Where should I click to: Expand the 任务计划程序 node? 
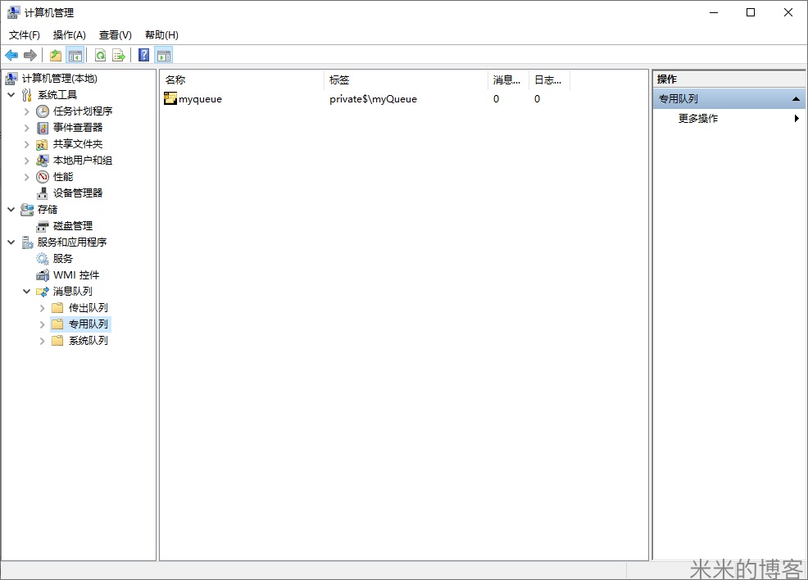pyautogui.click(x=27, y=111)
